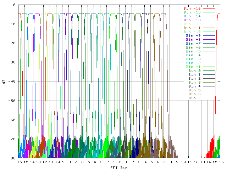Click the 0 tick label on the y-axis
Viewport: 227px width, 170px height.
tap(14, 5)
